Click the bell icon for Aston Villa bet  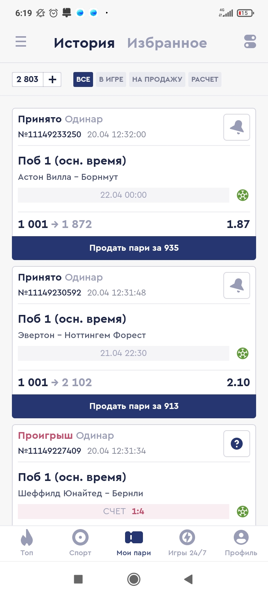(x=237, y=127)
